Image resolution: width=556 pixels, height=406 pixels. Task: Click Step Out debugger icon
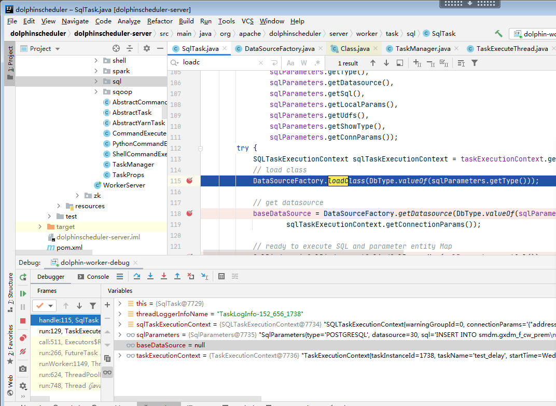tap(177, 276)
